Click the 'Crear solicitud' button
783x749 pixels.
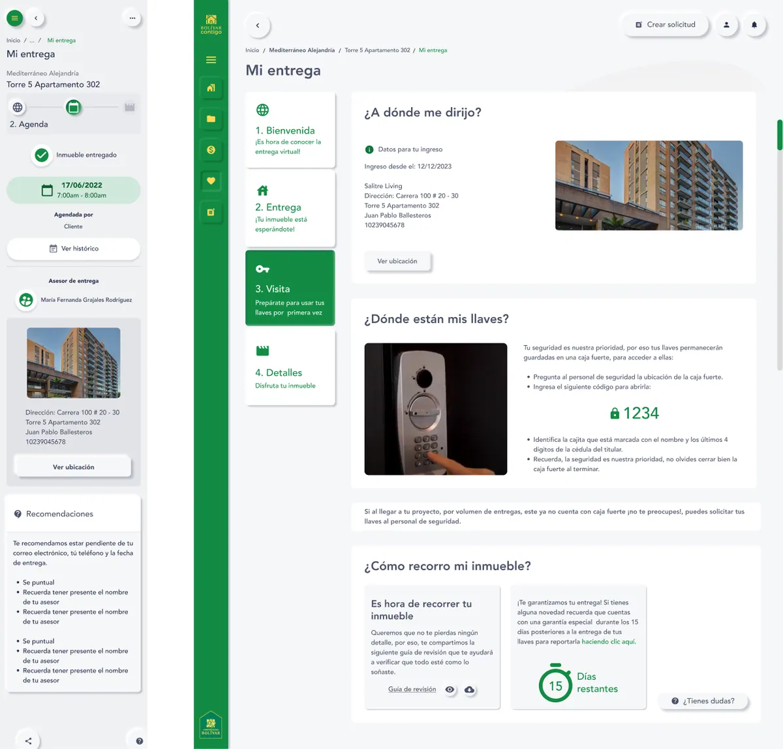tap(666, 25)
